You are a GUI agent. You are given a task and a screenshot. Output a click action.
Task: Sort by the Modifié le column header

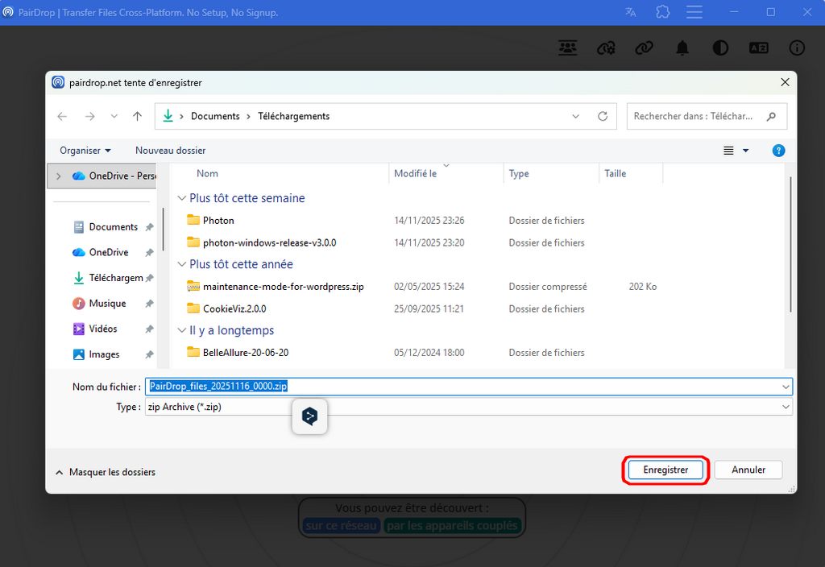415,173
